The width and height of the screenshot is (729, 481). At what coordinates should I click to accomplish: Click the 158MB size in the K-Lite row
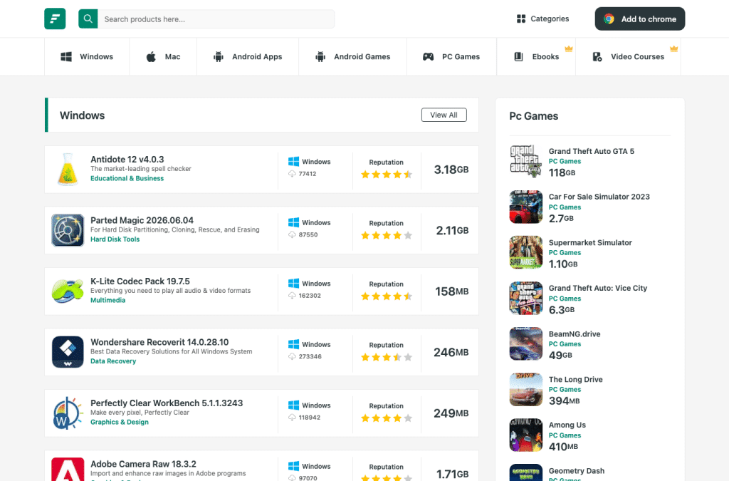pos(451,291)
